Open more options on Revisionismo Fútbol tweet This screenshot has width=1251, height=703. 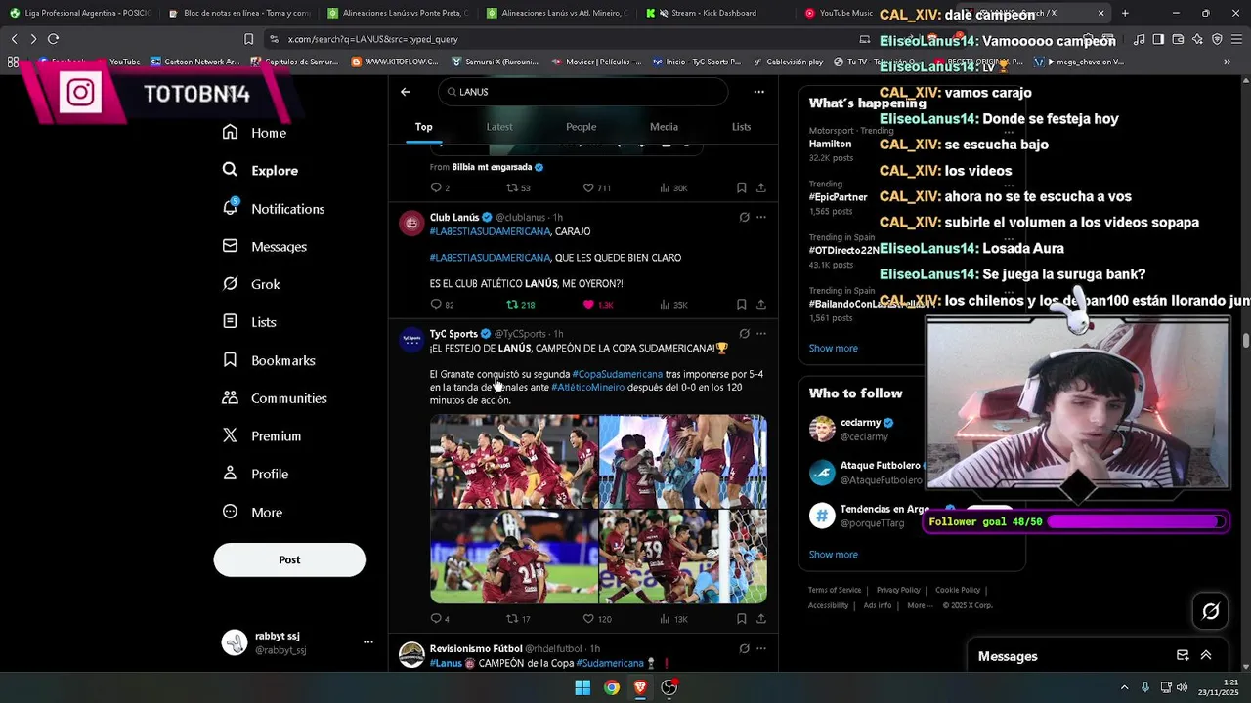pyautogui.click(x=761, y=648)
